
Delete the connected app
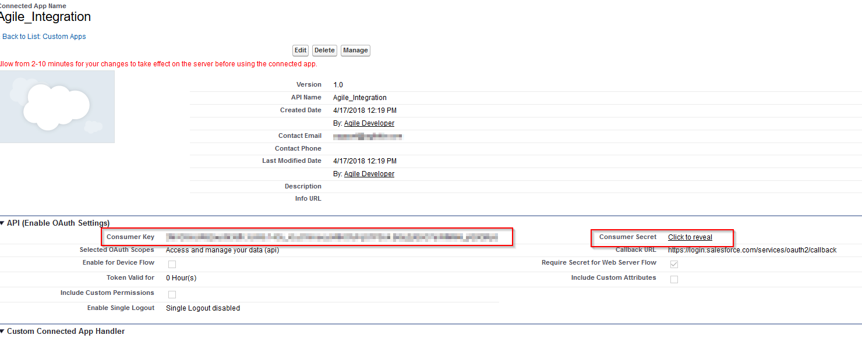(324, 51)
